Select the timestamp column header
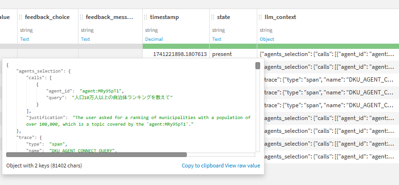Image resolution: width=399 pixels, height=185 pixels. pyautogui.click(x=165, y=17)
